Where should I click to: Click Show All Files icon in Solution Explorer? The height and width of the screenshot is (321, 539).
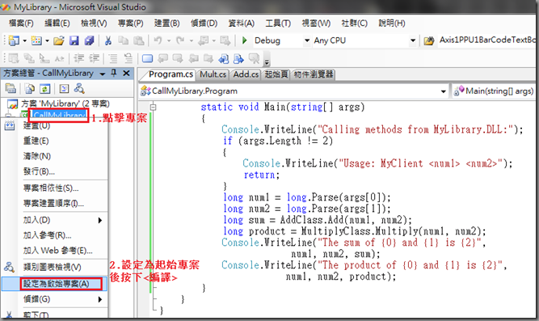tap(30, 89)
